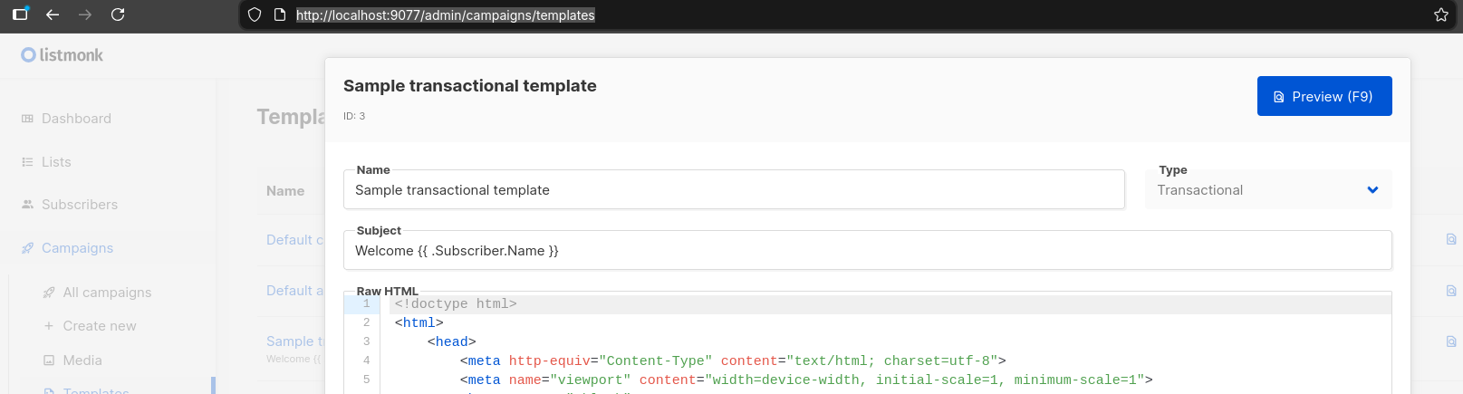This screenshot has height=394, width=1463.
Task: Click into the template Name field
Action: pyautogui.click(x=734, y=190)
